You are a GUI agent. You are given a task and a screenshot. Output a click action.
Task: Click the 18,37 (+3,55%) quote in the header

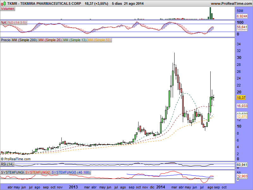[96, 3]
